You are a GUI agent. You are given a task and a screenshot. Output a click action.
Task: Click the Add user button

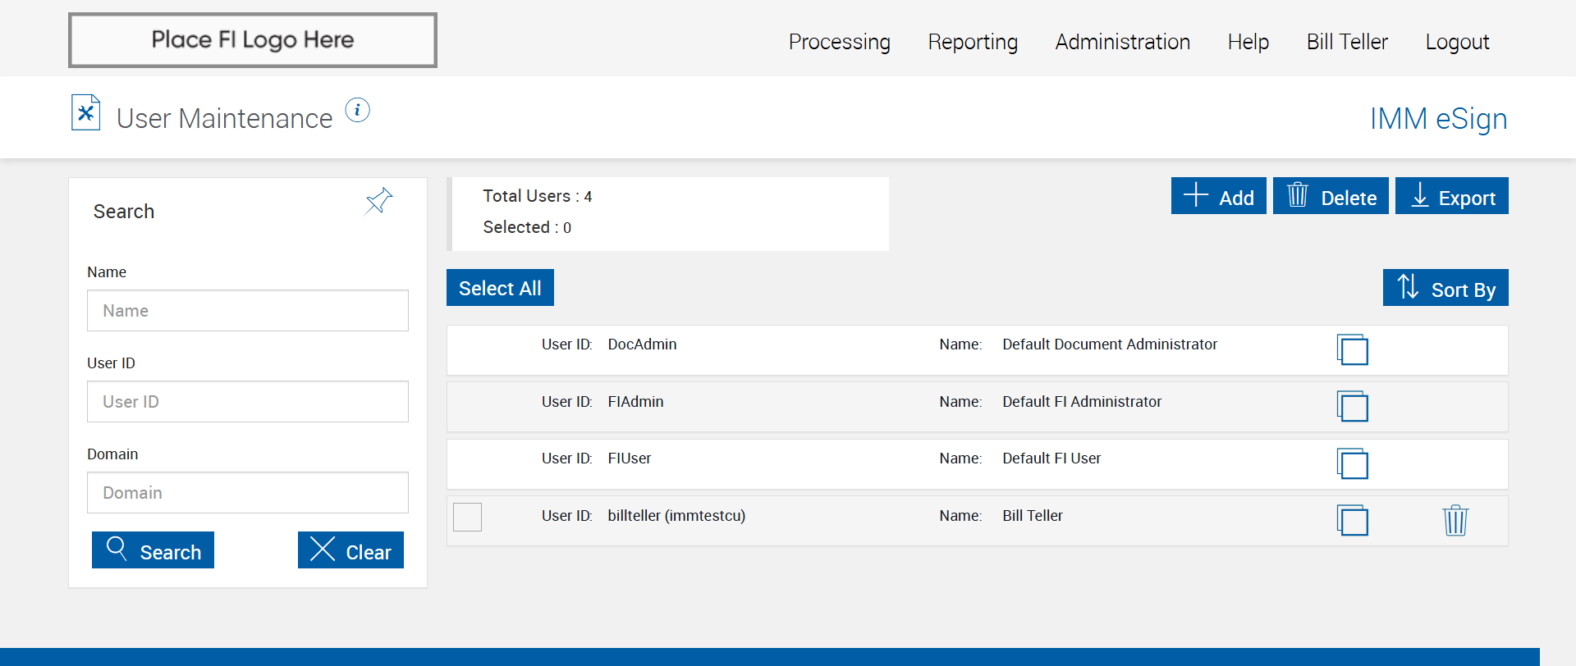(1218, 196)
